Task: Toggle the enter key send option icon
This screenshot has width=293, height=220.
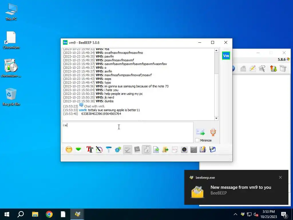Action: pyautogui.click(x=146, y=150)
